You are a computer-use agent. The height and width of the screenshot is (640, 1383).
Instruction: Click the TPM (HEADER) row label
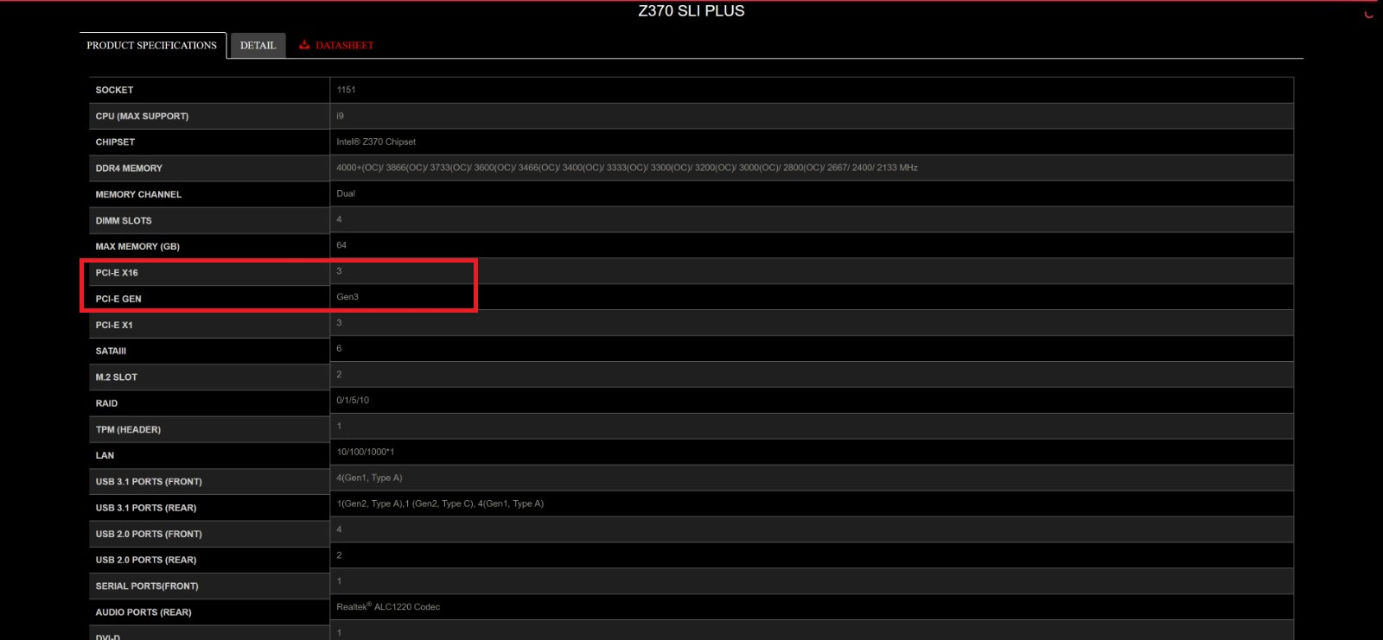128,429
